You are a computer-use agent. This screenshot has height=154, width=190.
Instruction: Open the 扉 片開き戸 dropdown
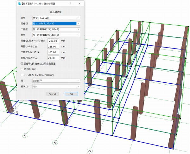[56, 81]
